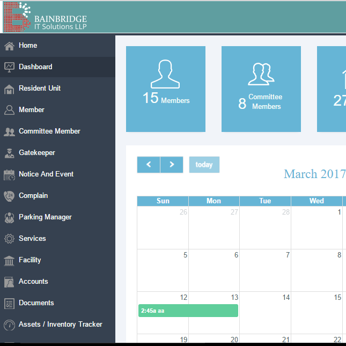Viewport: 346px width, 346px height.
Task: Open the Home menu item
Action: (x=57, y=46)
